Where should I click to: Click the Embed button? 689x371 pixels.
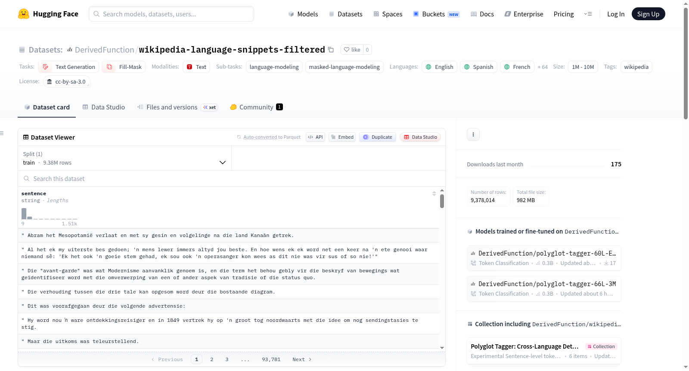tap(342, 137)
